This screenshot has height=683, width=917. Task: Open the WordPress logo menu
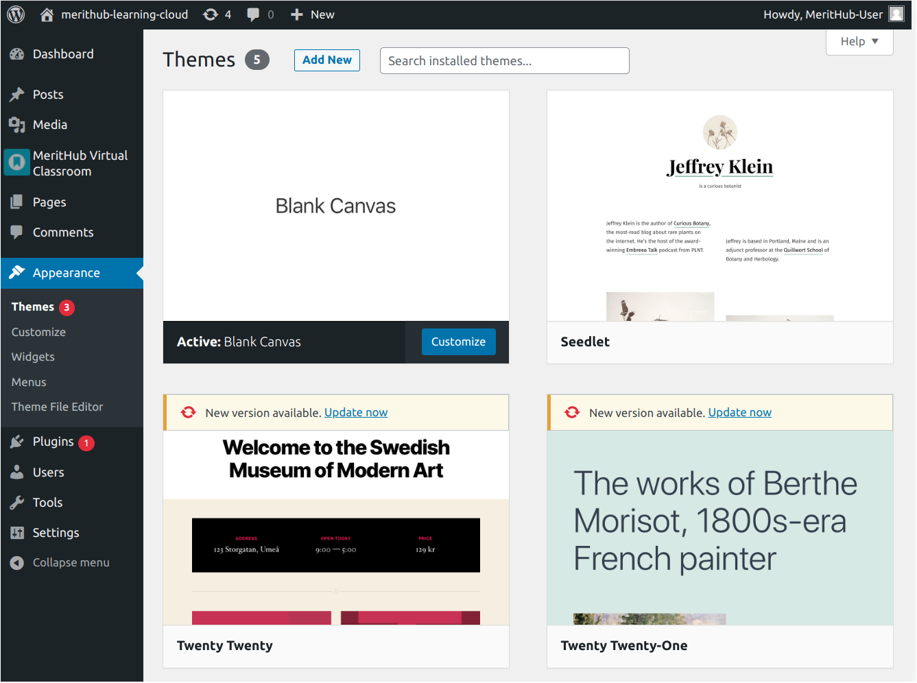click(x=16, y=14)
